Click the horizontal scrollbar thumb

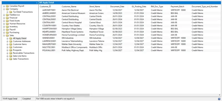coord(65,95)
